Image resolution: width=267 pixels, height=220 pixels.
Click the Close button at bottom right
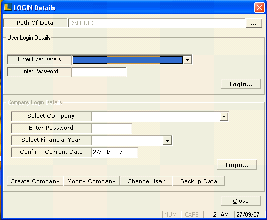click(x=241, y=201)
